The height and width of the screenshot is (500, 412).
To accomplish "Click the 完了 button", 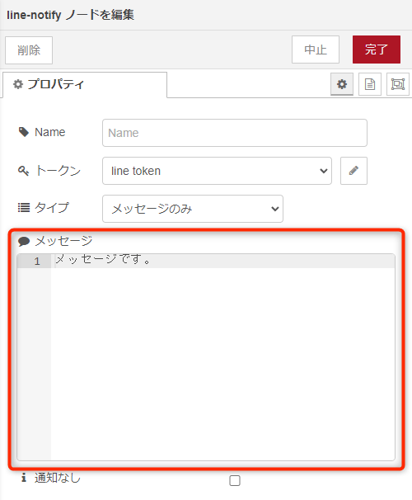I will pyautogui.click(x=377, y=50).
